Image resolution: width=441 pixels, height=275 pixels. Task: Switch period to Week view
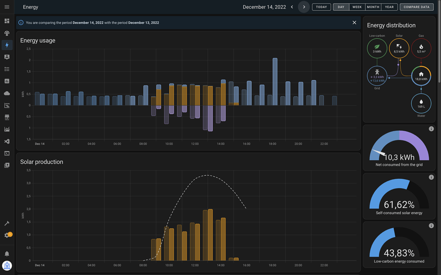click(x=357, y=7)
